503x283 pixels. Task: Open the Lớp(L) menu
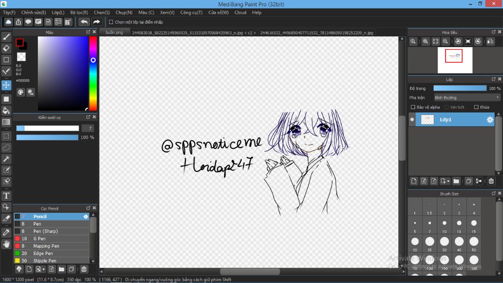(x=58, y=12)
